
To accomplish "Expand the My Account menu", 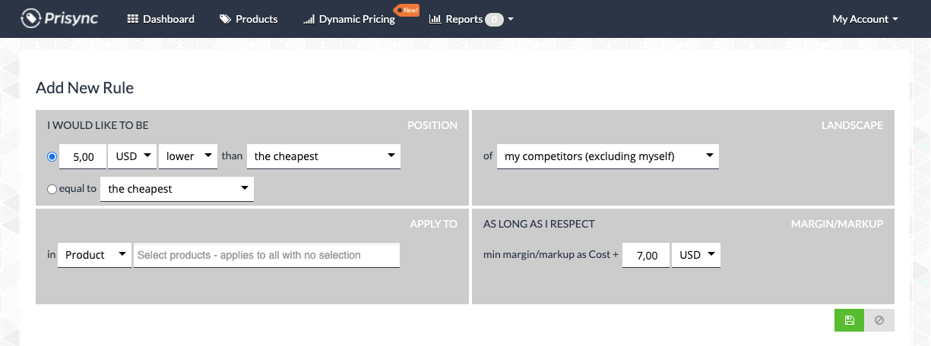I will click(865, 19).
